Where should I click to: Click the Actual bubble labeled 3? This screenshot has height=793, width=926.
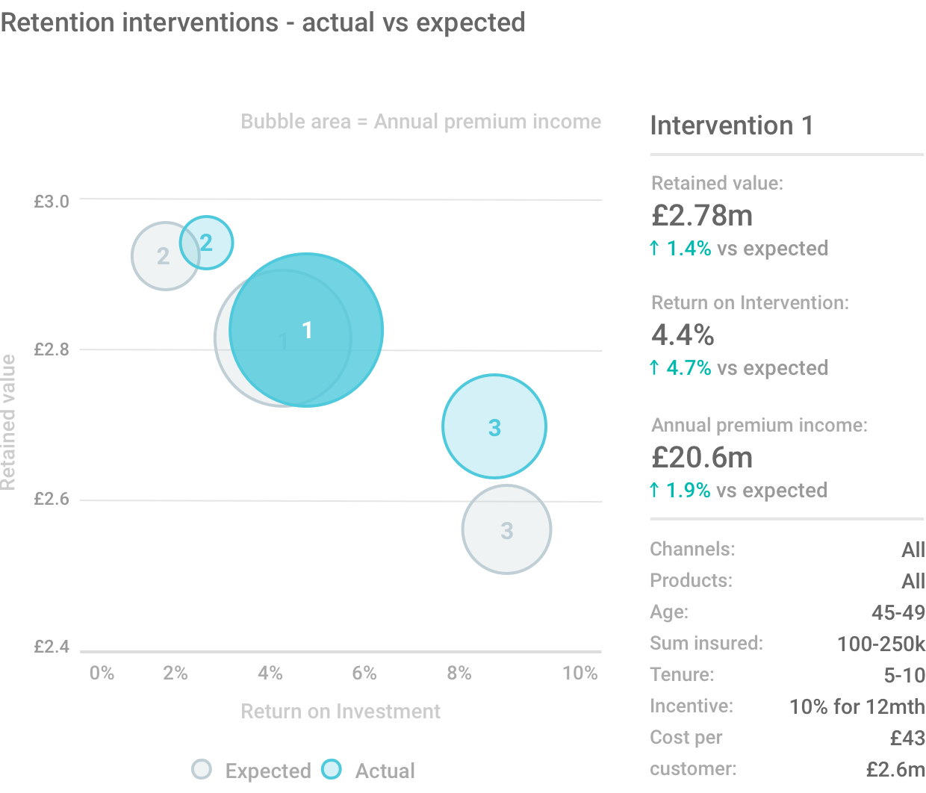point(494,426)
